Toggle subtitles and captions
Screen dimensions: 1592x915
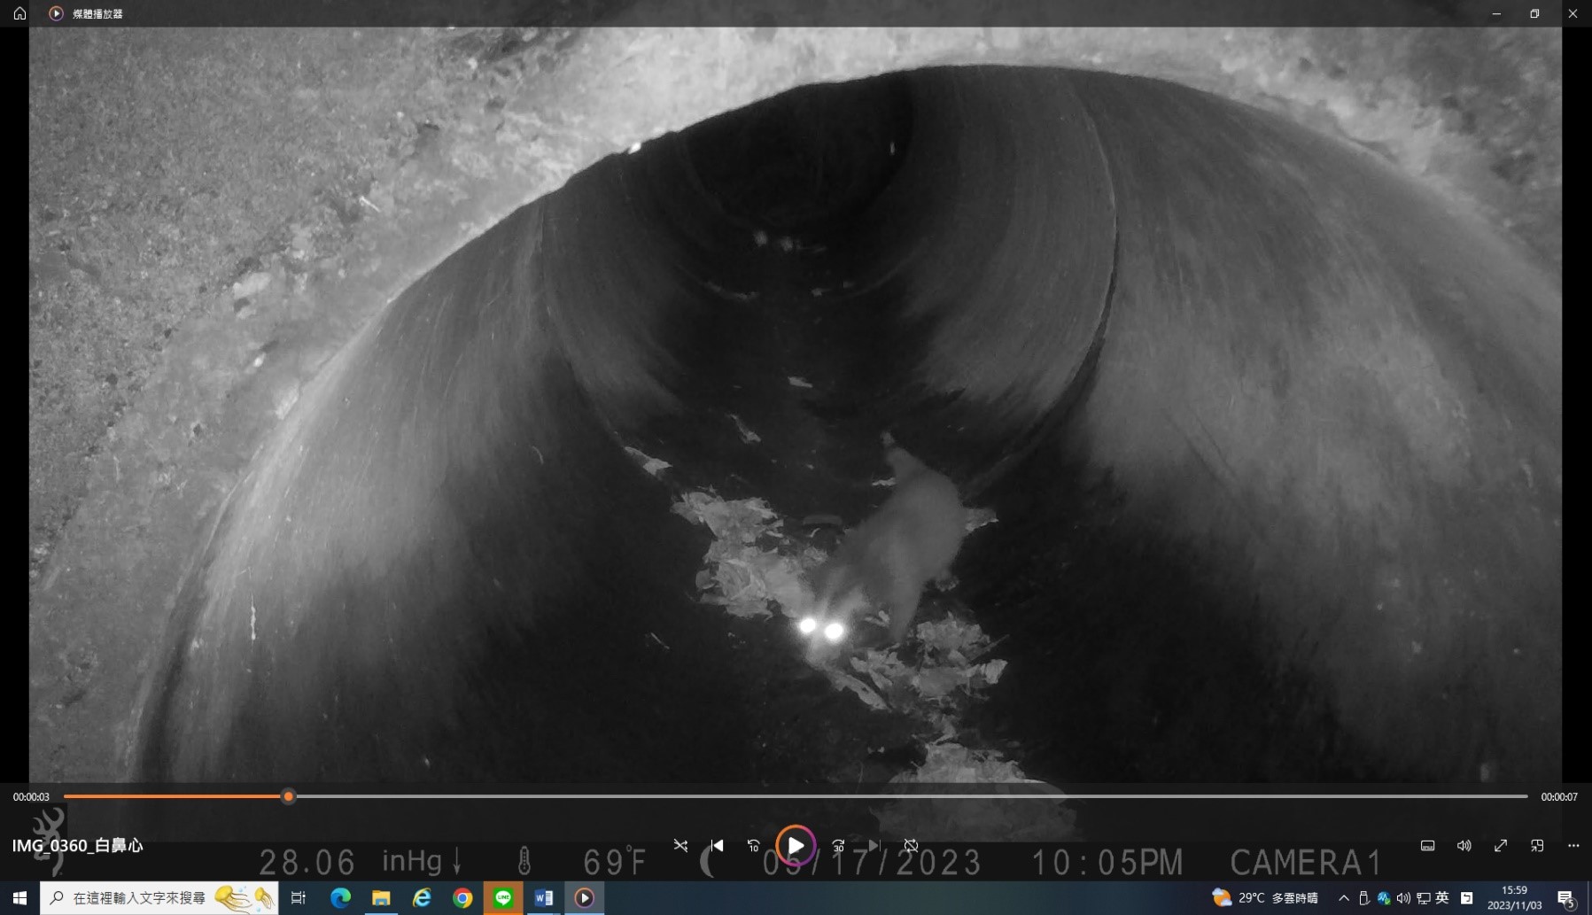pyautogui.click(x=1427, y=846)
